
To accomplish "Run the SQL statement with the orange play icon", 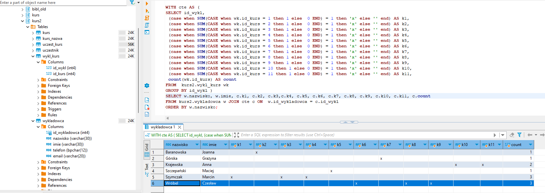I will tap(147, 4).
